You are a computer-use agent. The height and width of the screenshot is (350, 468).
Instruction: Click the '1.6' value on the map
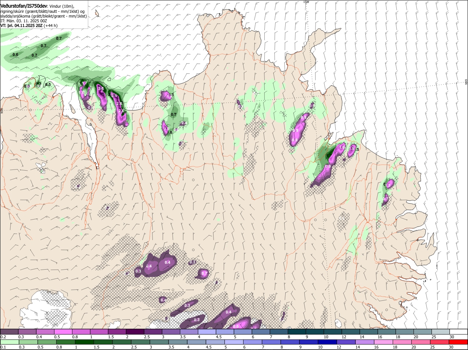coord(342,147)
